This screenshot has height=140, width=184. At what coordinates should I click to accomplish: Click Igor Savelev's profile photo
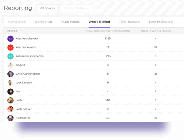(x=10, y=83)
